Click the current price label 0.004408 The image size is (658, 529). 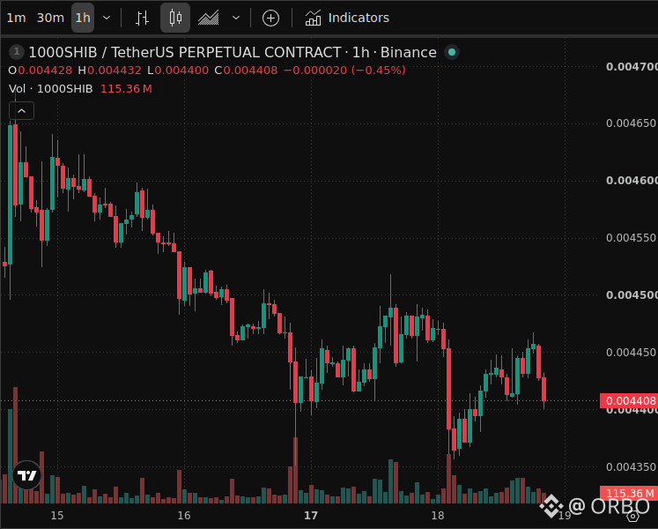click(629, 400)
